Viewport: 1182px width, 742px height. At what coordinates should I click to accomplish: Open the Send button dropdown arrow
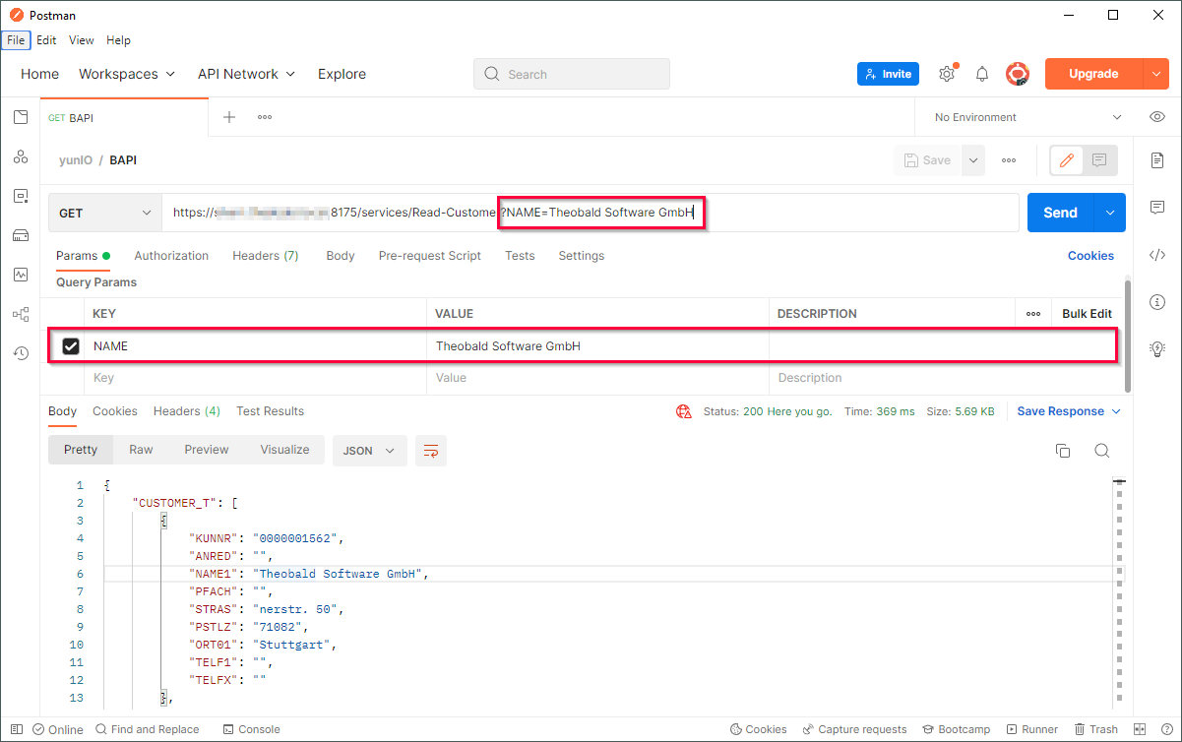pos(1110,213)
